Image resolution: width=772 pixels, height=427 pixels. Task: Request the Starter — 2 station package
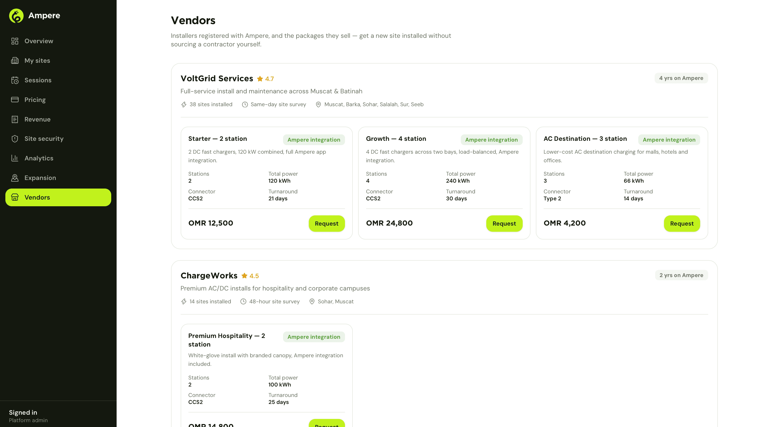click(x=326, y=223)
